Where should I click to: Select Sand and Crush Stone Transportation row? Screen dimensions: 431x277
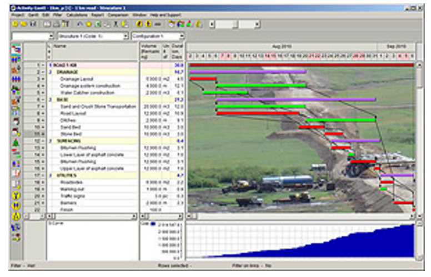[116, 107]
